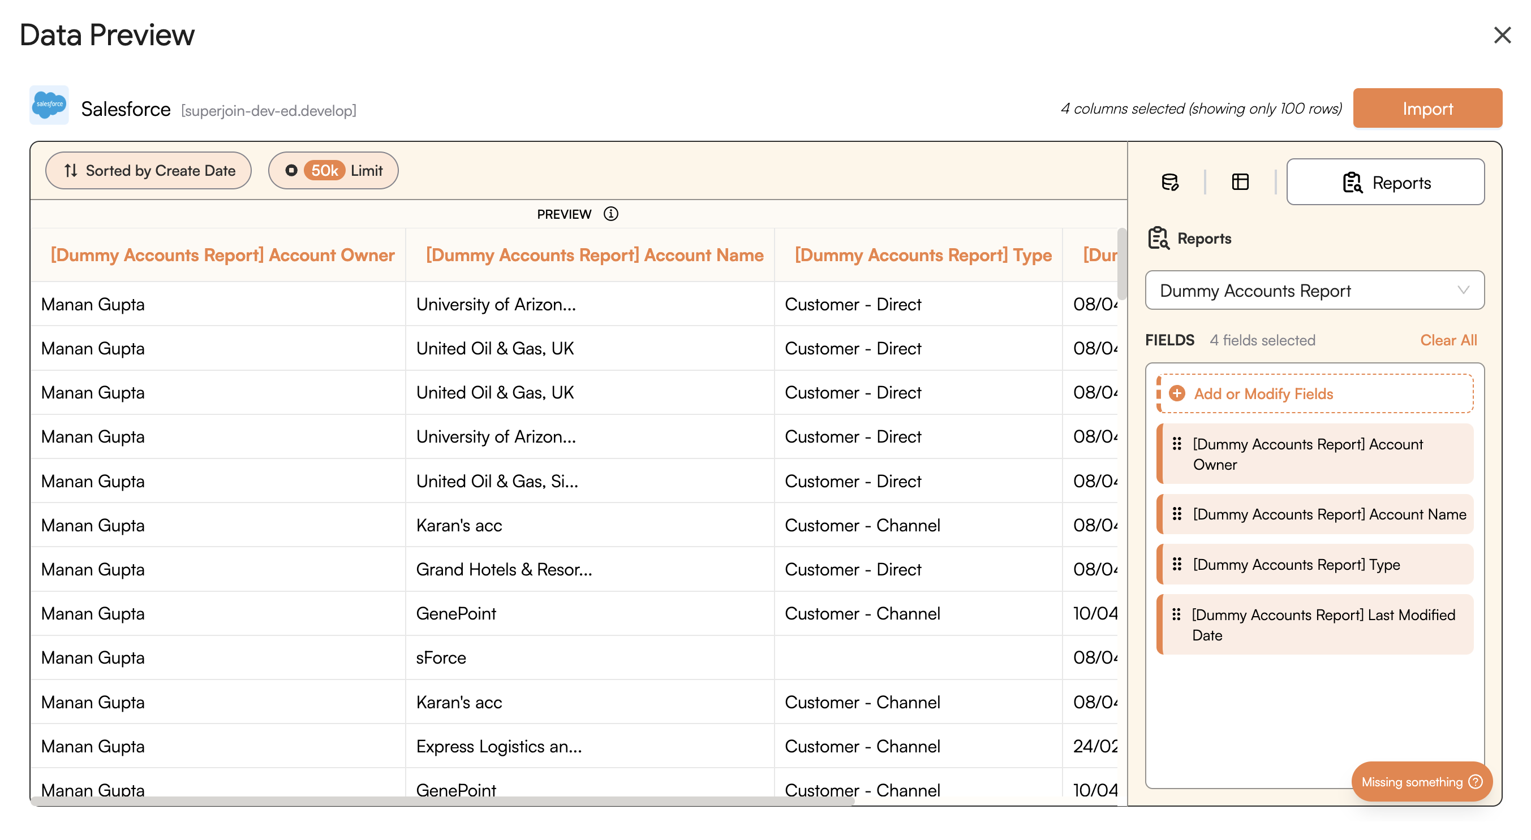Open the Dummy Accounts Report dropdown
This screenshot has width=1531, height=840.
coord(1314,291)
